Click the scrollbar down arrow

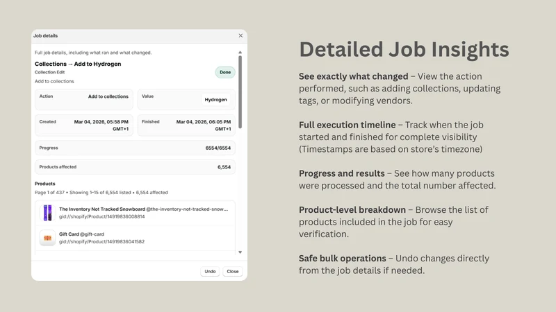click(x=240, y=252)
